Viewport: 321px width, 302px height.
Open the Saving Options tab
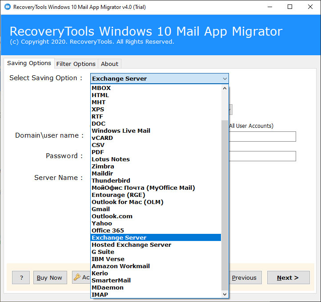pos(29,63)
